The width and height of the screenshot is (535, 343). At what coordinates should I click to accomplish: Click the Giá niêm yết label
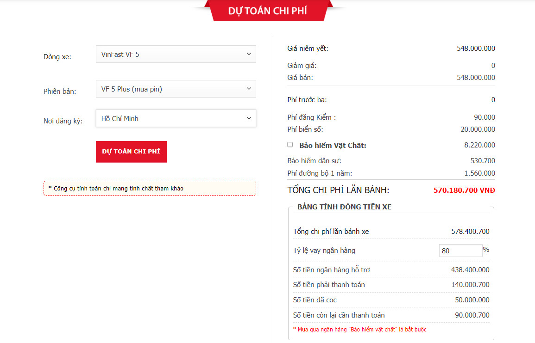308,49
